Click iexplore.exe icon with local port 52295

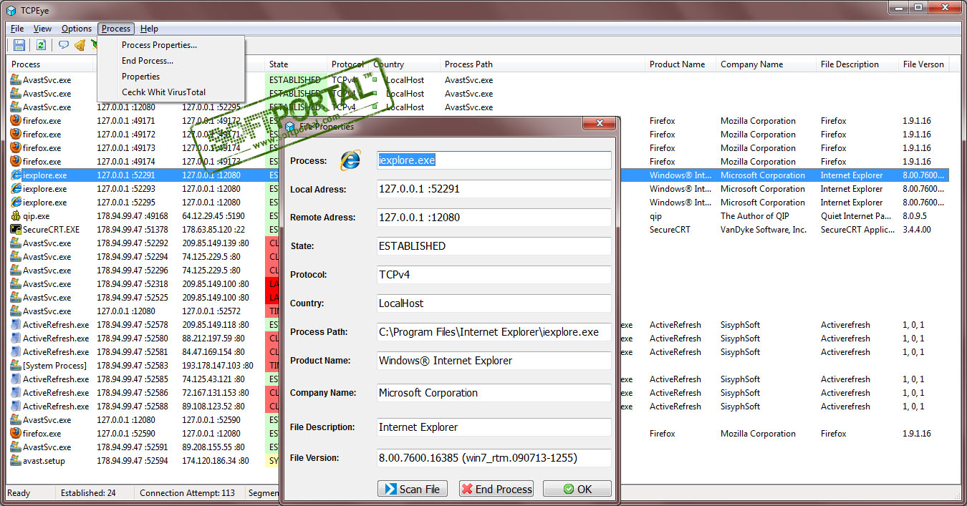(16, 203)
